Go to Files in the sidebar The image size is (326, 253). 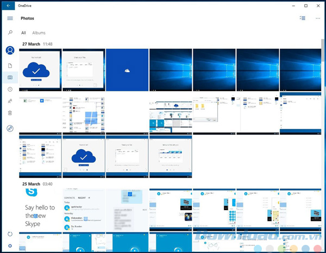(x=10, y=66)
